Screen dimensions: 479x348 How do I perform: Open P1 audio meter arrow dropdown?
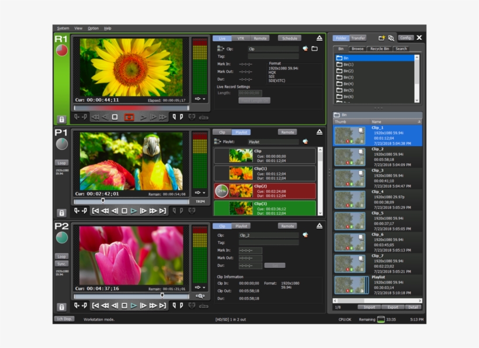pyautogui.click(x=200, y=192)
